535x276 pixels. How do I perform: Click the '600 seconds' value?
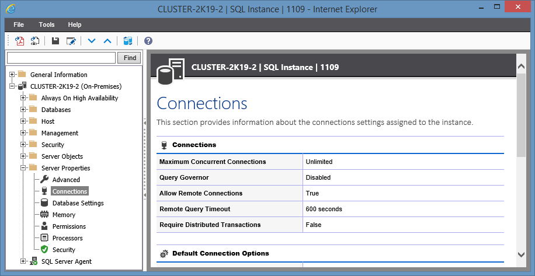tap(324, 209)
